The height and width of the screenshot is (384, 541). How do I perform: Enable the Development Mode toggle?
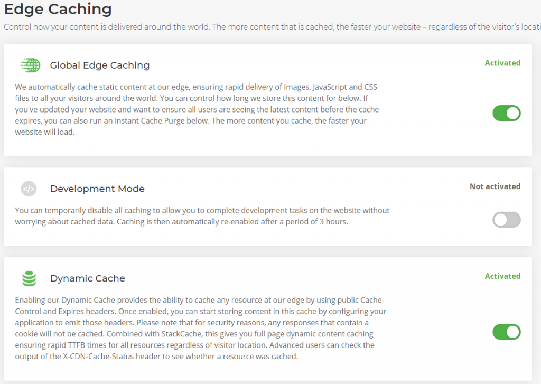coord(507,220)
